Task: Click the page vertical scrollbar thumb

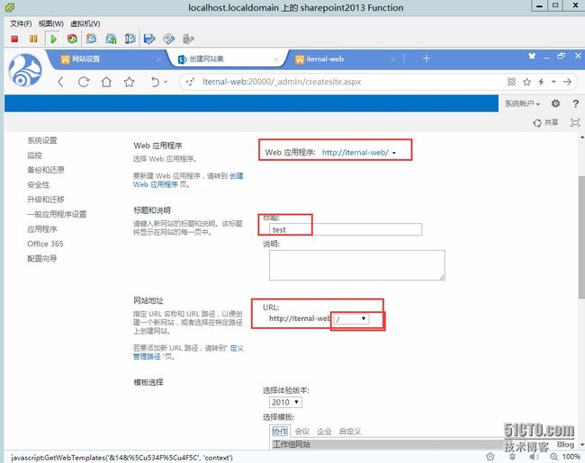Action: 581,236
